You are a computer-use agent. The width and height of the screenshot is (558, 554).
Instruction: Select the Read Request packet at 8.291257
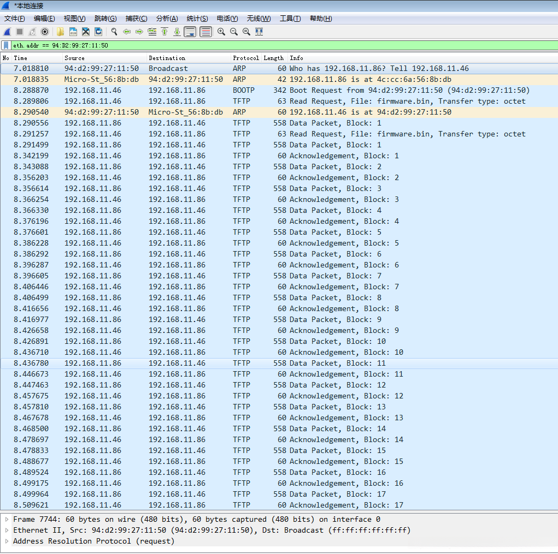(x=279, y=134)
